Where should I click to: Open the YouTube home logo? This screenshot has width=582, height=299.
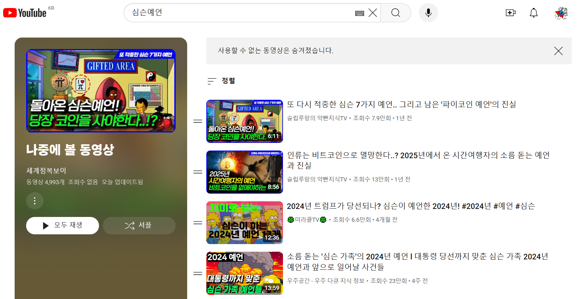tap(25, 13)
